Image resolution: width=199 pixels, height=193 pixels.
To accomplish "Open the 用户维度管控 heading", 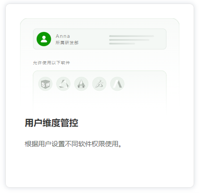I will coord(51,123).
